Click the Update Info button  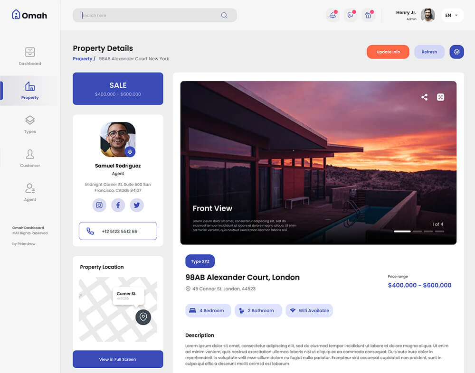(388, 52)
